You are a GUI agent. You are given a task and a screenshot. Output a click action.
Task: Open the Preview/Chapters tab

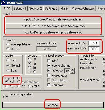coord(83,9)
